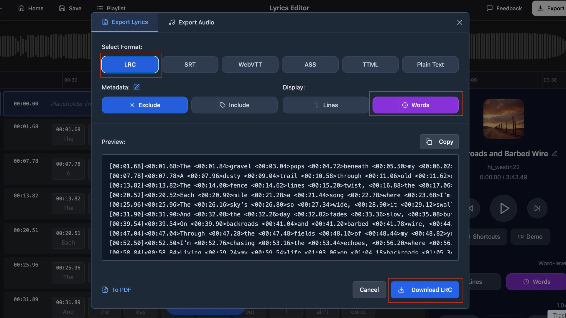The width and height of the screenshot is (566, 318).
Task: Click the song title edit pencil icon
Action: coord(555,154)
